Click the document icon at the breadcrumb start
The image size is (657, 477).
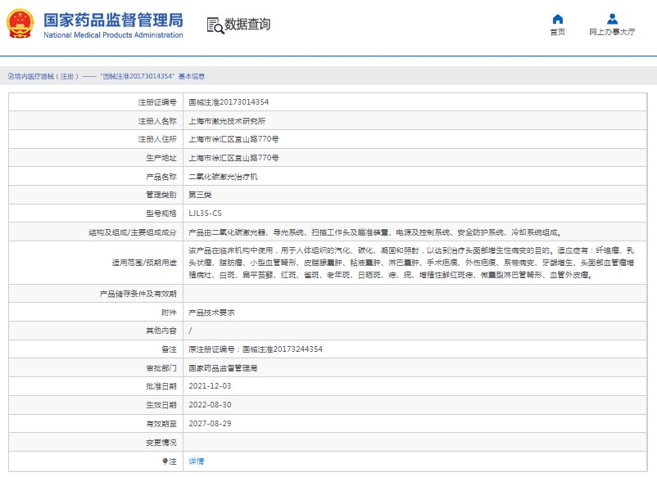click(x=11, y=76)
